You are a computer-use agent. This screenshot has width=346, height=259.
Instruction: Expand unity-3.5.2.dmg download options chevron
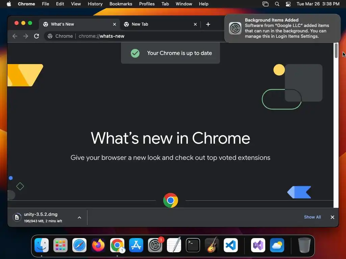79,218
